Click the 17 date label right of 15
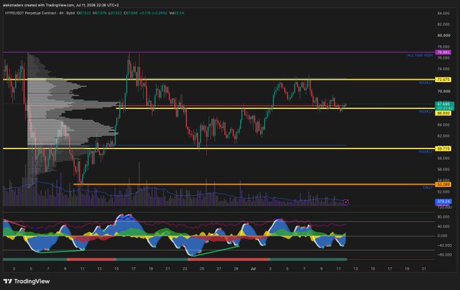Screen dimensions: 460x290 click(x=134, y=268)
